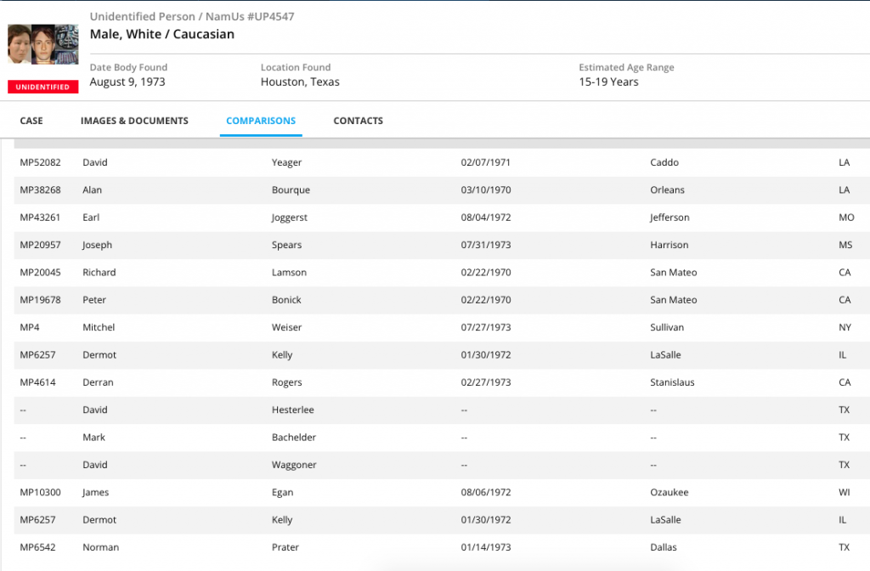Screen dimensions: 870x571
Task: Open the CONTACTS tab
Action: [358, 121]
